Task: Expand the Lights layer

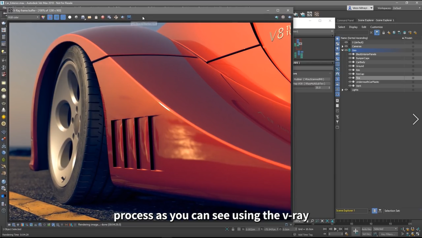Action: tap(343, 90)
